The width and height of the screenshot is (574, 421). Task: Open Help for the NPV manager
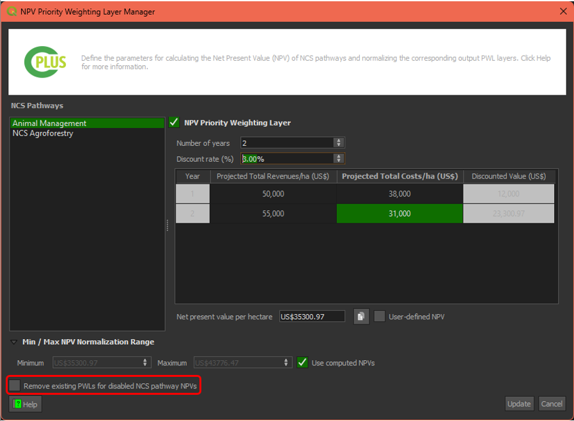click(26, 404)
